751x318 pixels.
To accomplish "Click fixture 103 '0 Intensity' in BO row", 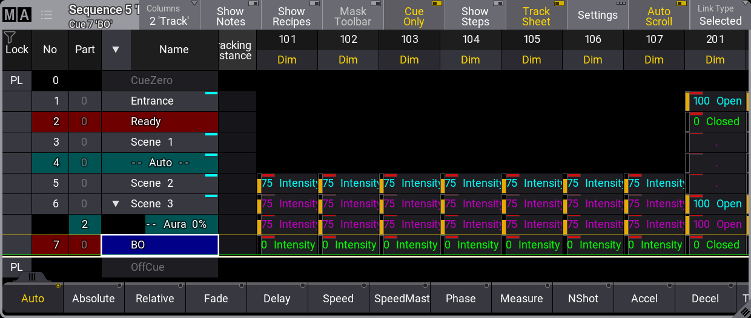I will pos(409,245).
